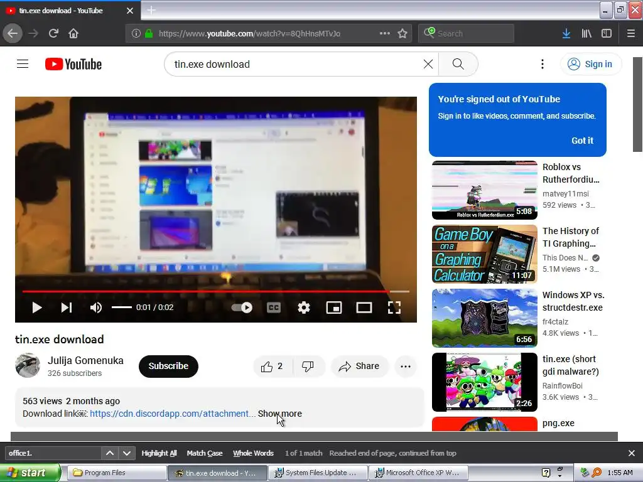This screenshot has height=482, width=643.
Task: Show site information icon in address bar
Action: (136, 34)
